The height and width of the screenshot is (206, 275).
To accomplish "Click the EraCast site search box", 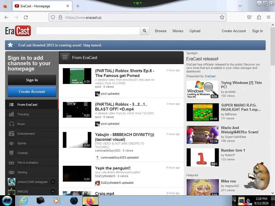I will [88, 31].
